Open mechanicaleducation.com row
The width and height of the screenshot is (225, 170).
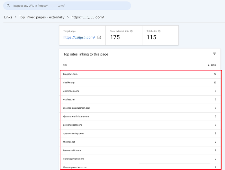coord(140,108)
